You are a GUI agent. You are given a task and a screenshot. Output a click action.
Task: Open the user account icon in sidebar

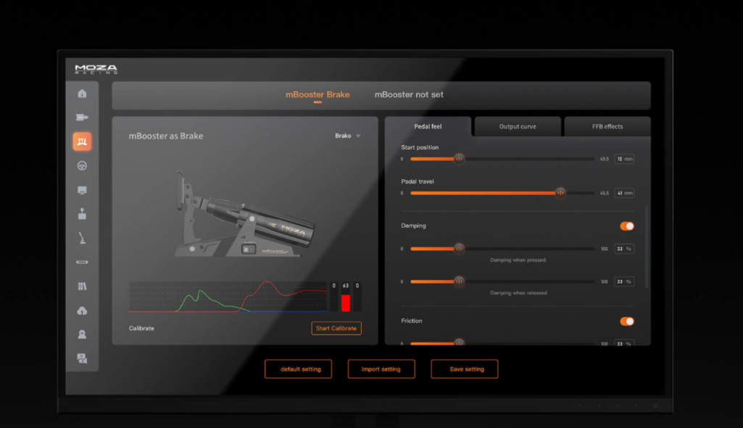[x=82, y=334]
